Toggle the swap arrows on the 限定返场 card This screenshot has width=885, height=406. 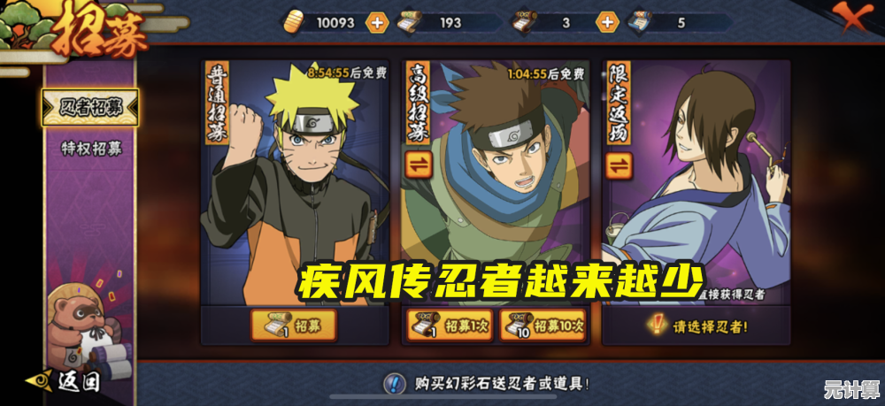619,165
